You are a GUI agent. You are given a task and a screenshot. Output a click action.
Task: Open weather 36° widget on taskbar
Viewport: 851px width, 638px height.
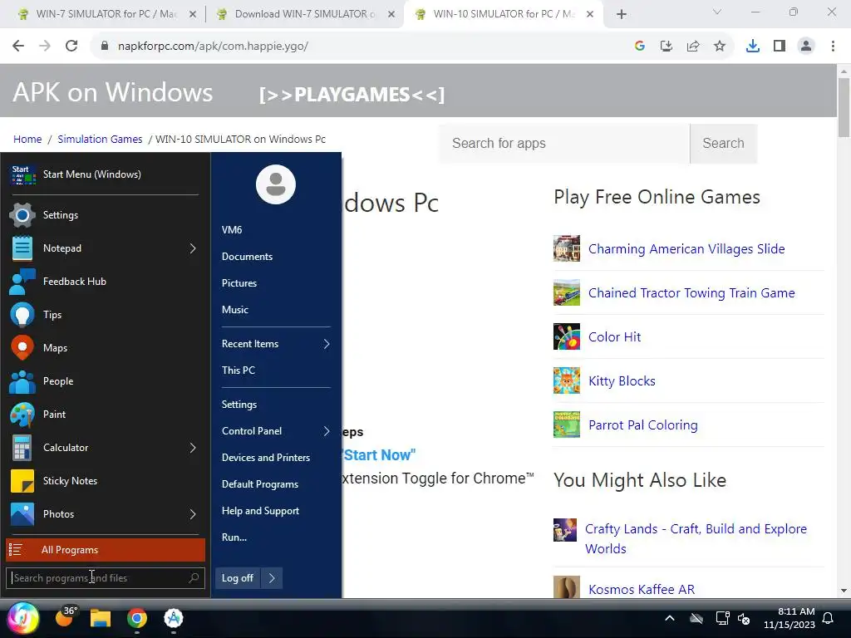click(x=66, y=616)
